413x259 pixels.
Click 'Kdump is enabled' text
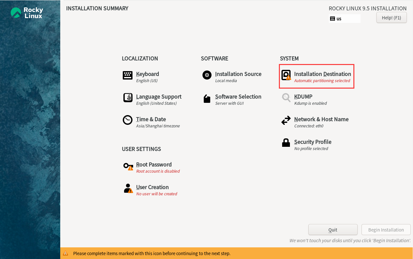(310, 103)
